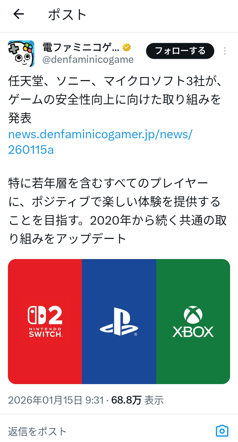Tap the back arrow icon
Image resolution: width=238 pixels, height=442 pixels.
[x=19, y=14]
